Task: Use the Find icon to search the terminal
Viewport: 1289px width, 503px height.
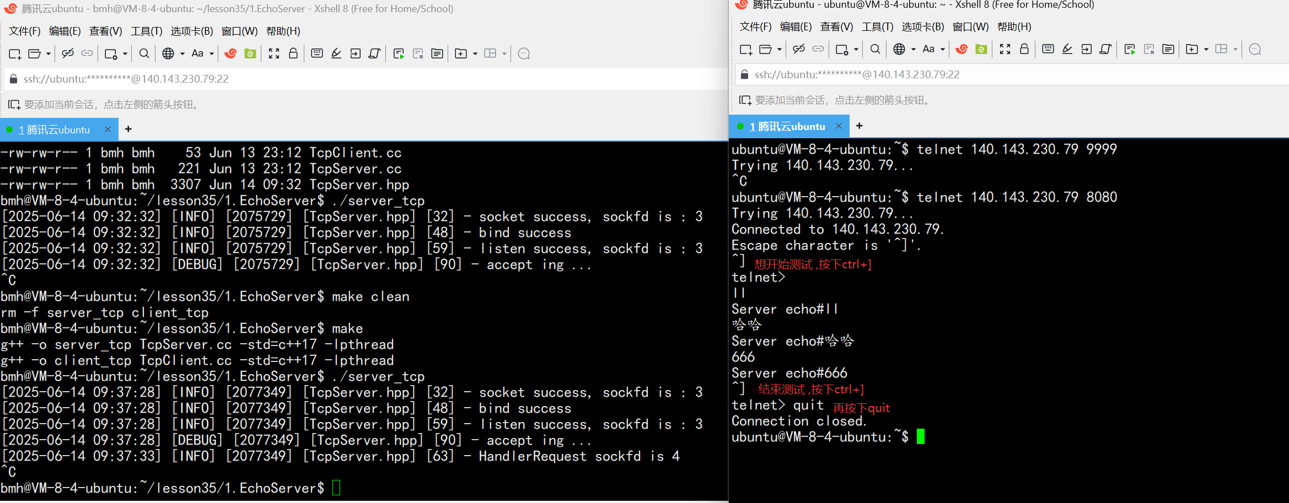Action: pos(143,53)
